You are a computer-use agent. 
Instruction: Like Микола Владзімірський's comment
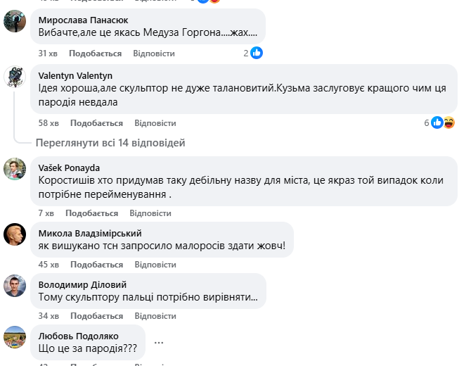[x=96, y=265]
